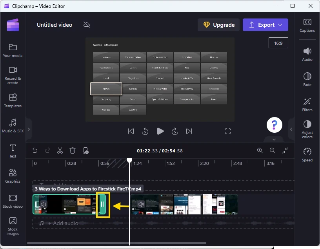This screenshot has height=249, width=320.
Task: Redo the last edit
Action: pyautogui.click(x=47, y=151)
